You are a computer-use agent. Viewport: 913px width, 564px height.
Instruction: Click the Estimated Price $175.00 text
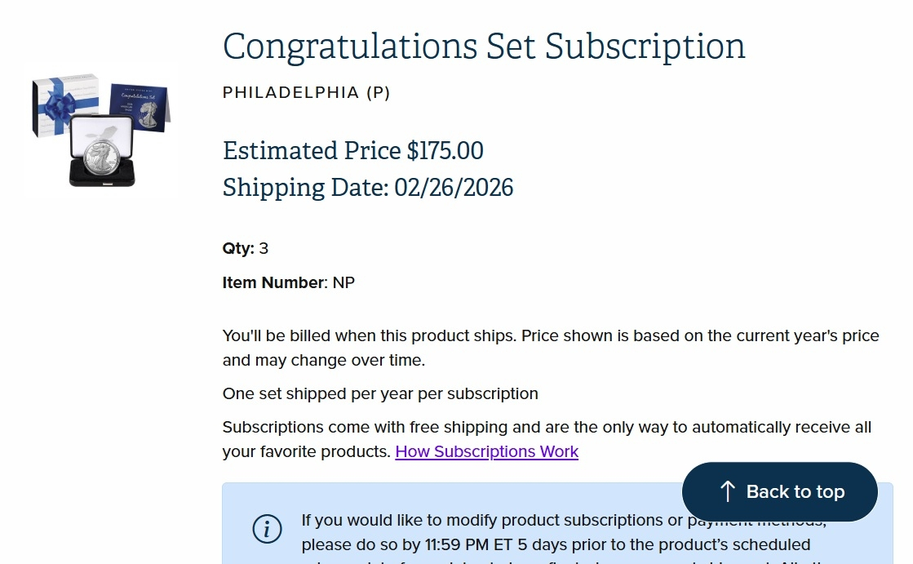point(352,151)
